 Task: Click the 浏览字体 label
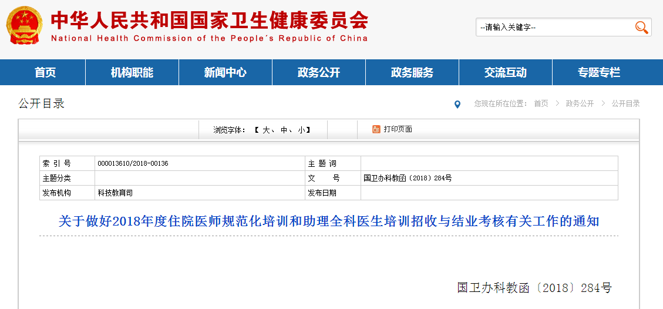(x=230, y=130)
